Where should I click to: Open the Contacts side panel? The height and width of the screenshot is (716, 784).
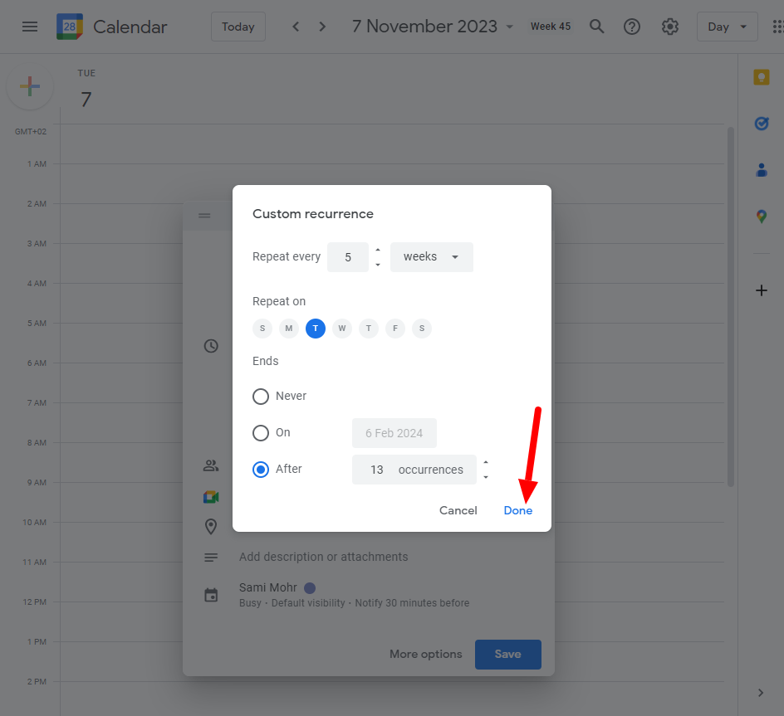(x=762, y=170)
